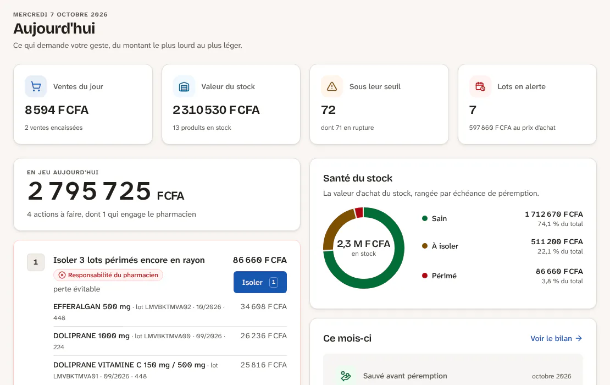
Task: Click the arrow icon after Voir le bilan
Action: pyautogui.click(x=579, y=338)
